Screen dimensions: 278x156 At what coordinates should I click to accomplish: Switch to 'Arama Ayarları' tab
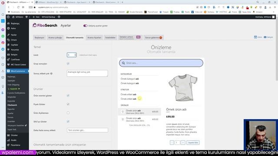point(94,38)
